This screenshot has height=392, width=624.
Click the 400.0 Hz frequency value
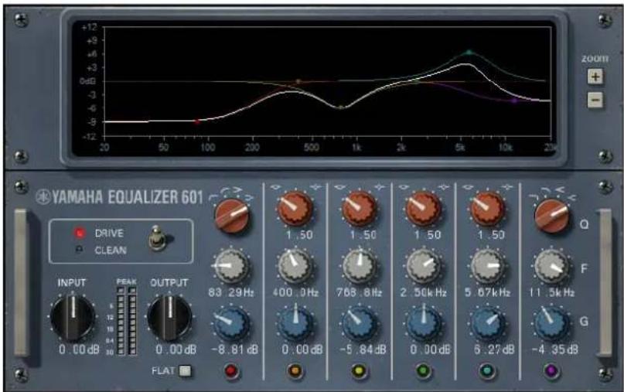(295, 292)
